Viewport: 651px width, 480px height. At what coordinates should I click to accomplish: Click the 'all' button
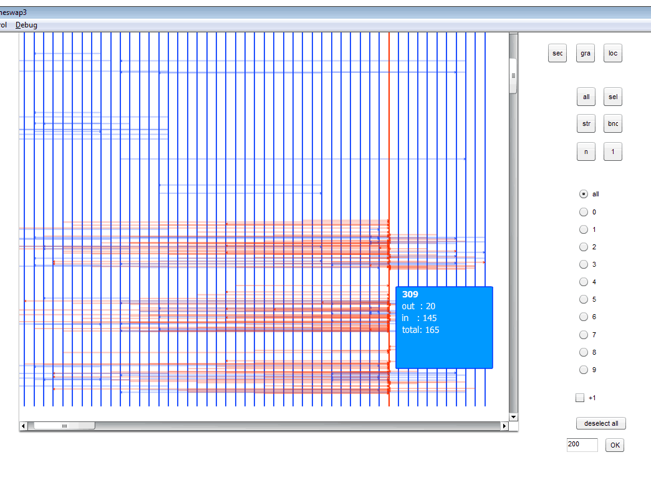[x=586, y=97]
